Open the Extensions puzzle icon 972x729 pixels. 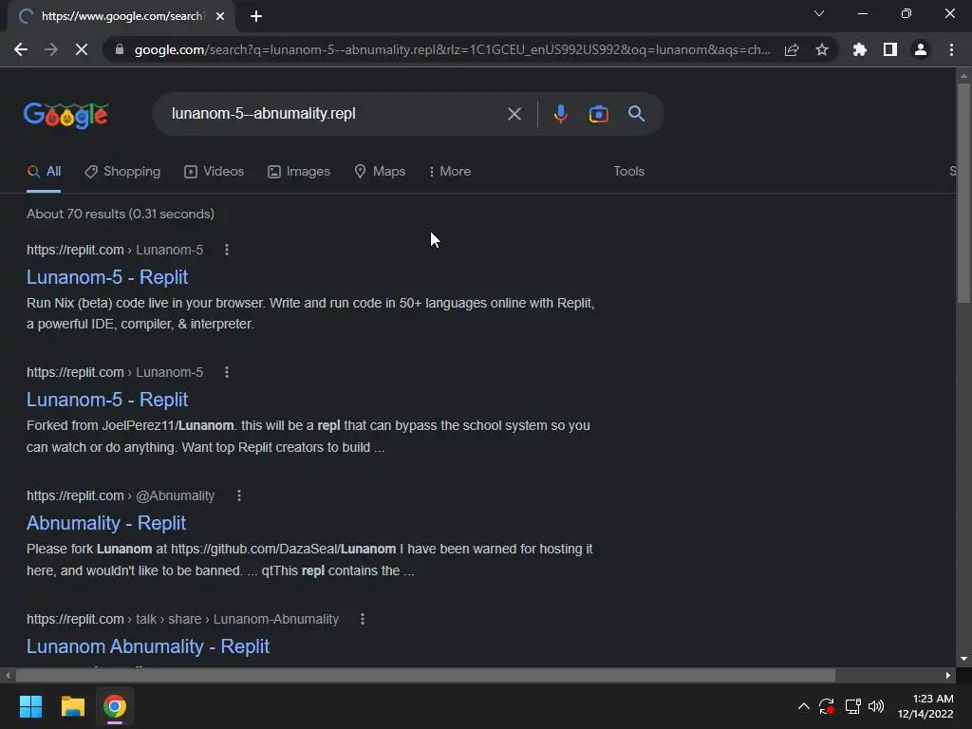[859, 49]
